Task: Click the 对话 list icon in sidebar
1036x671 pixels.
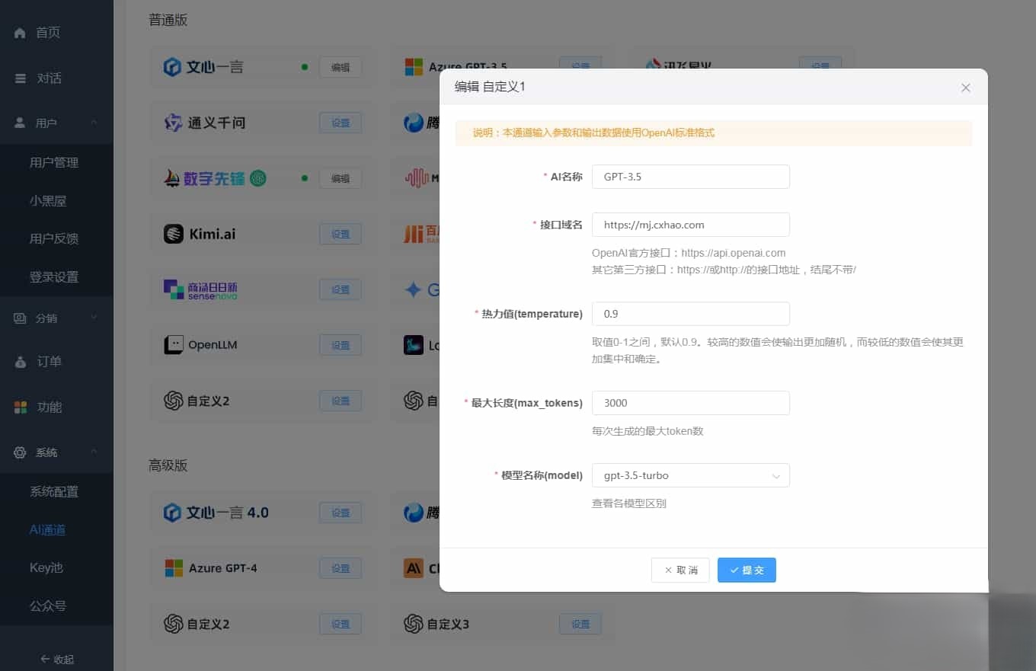Action: tap(21, 78)
